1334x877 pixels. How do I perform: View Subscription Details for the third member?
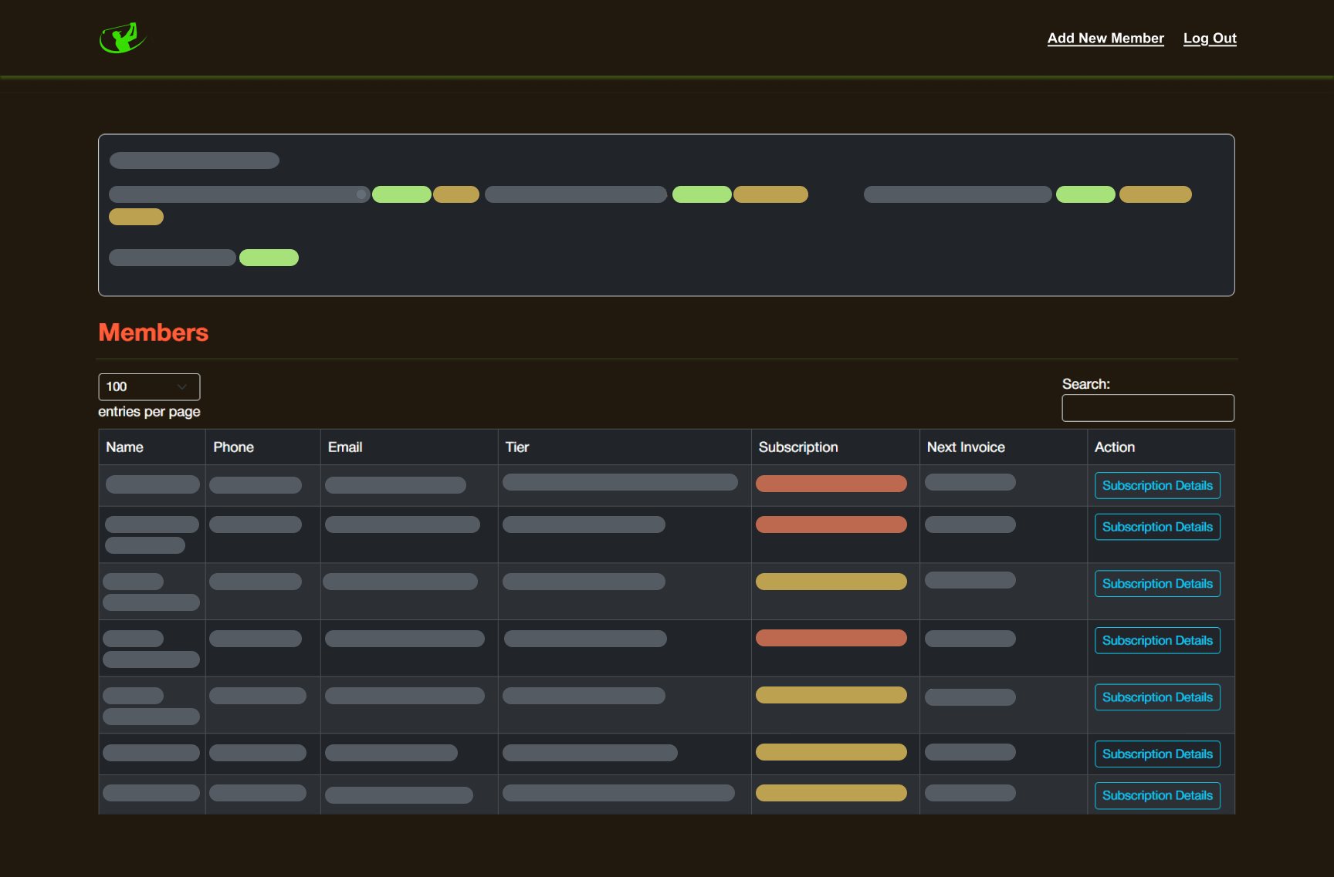[1156, 584]
